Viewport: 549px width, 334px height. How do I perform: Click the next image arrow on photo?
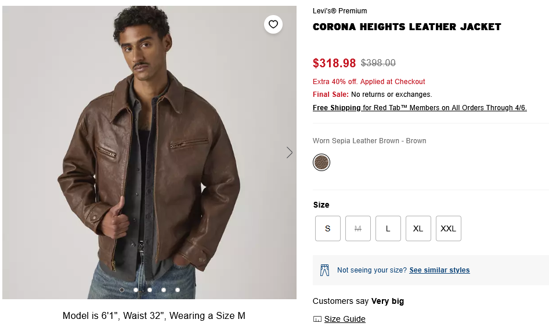(x=290, y=153)
